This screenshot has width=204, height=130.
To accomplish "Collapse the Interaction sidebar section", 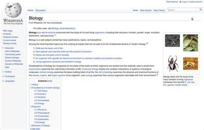I will tap(3, 48).
